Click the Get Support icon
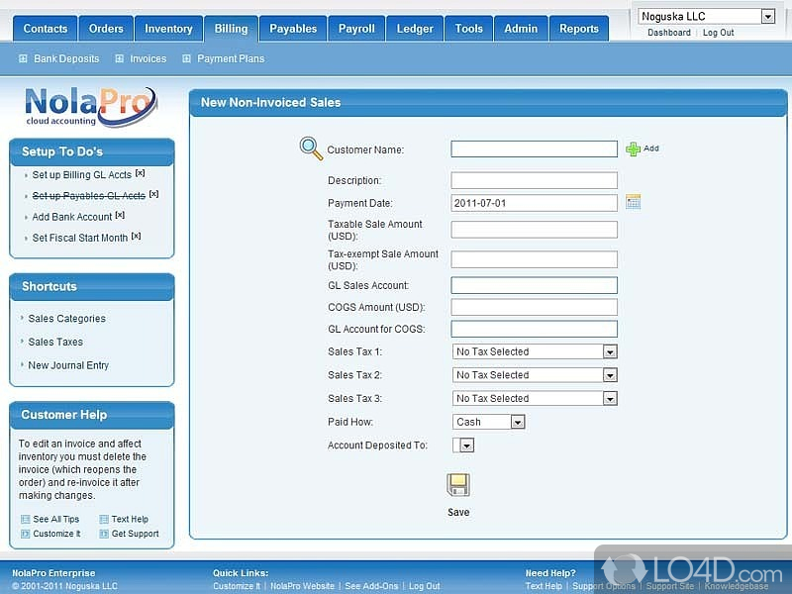 [x=104, y=535]
